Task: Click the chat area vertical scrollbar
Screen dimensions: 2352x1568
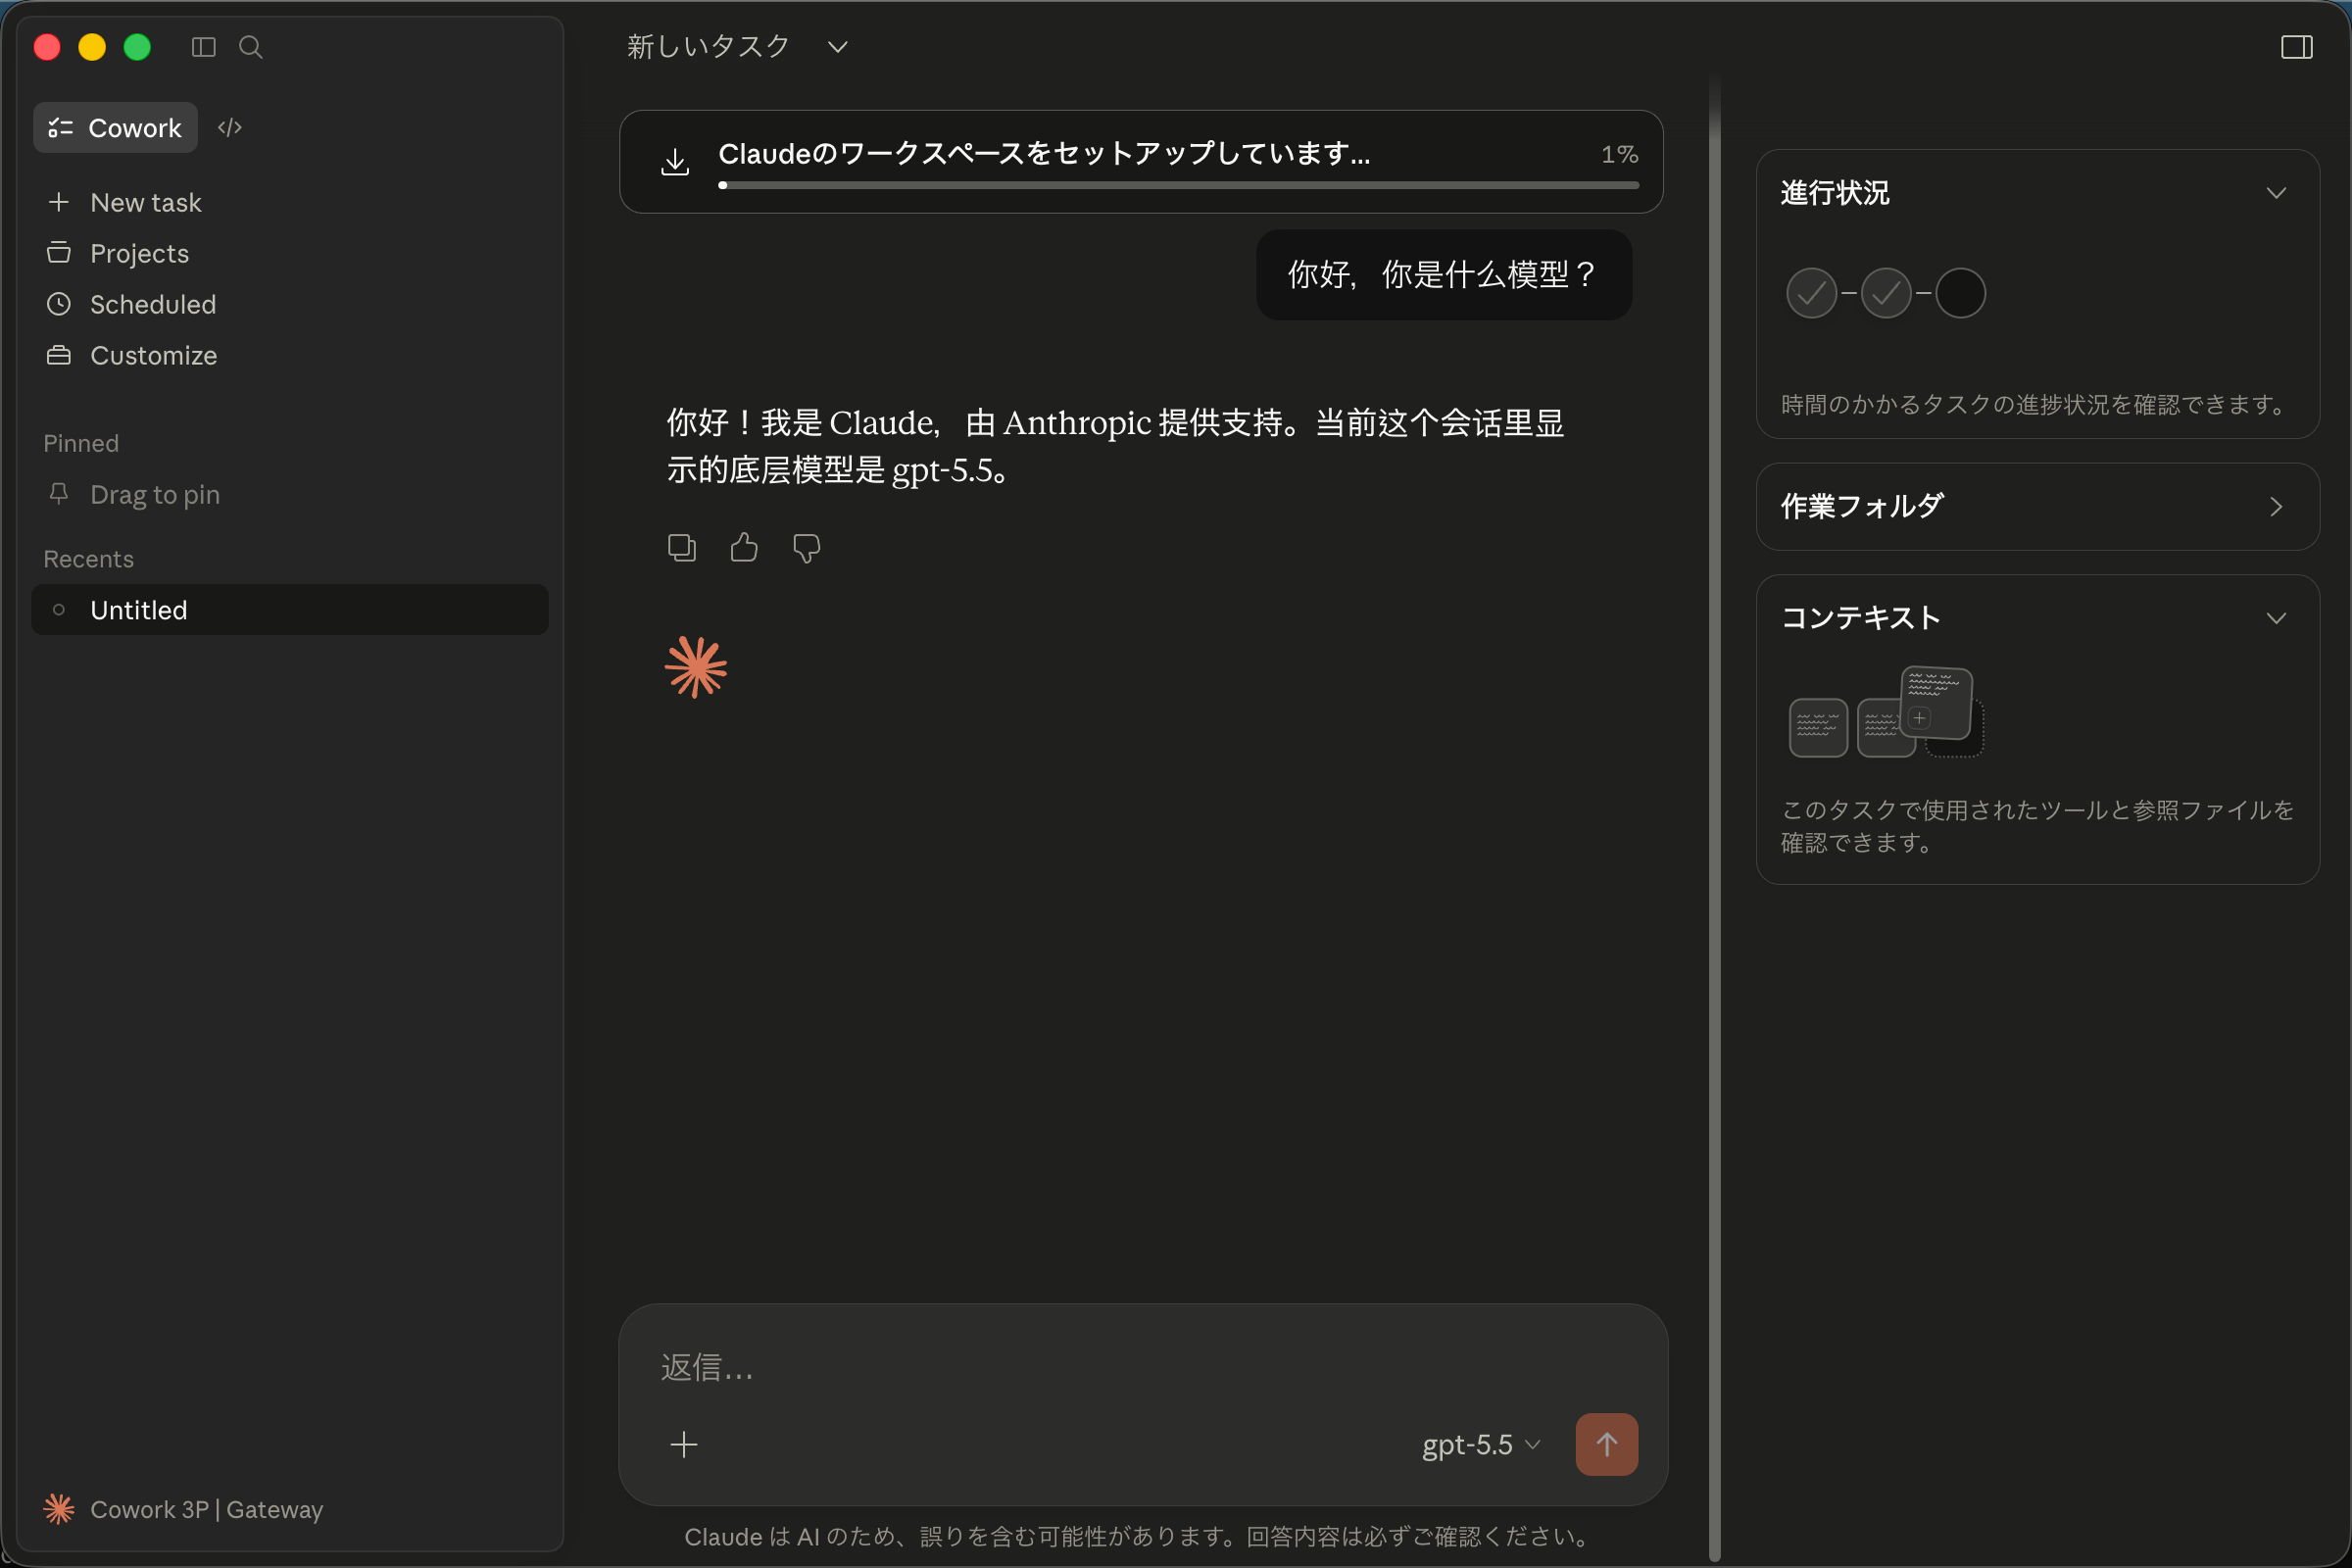Action: pyautogui.click(x=1714, y=820)
